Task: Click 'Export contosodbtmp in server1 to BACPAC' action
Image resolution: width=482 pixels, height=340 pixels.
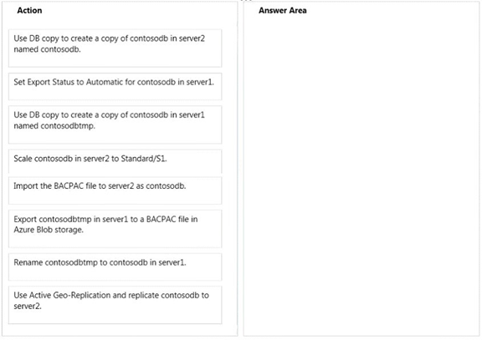Action: 115,229
